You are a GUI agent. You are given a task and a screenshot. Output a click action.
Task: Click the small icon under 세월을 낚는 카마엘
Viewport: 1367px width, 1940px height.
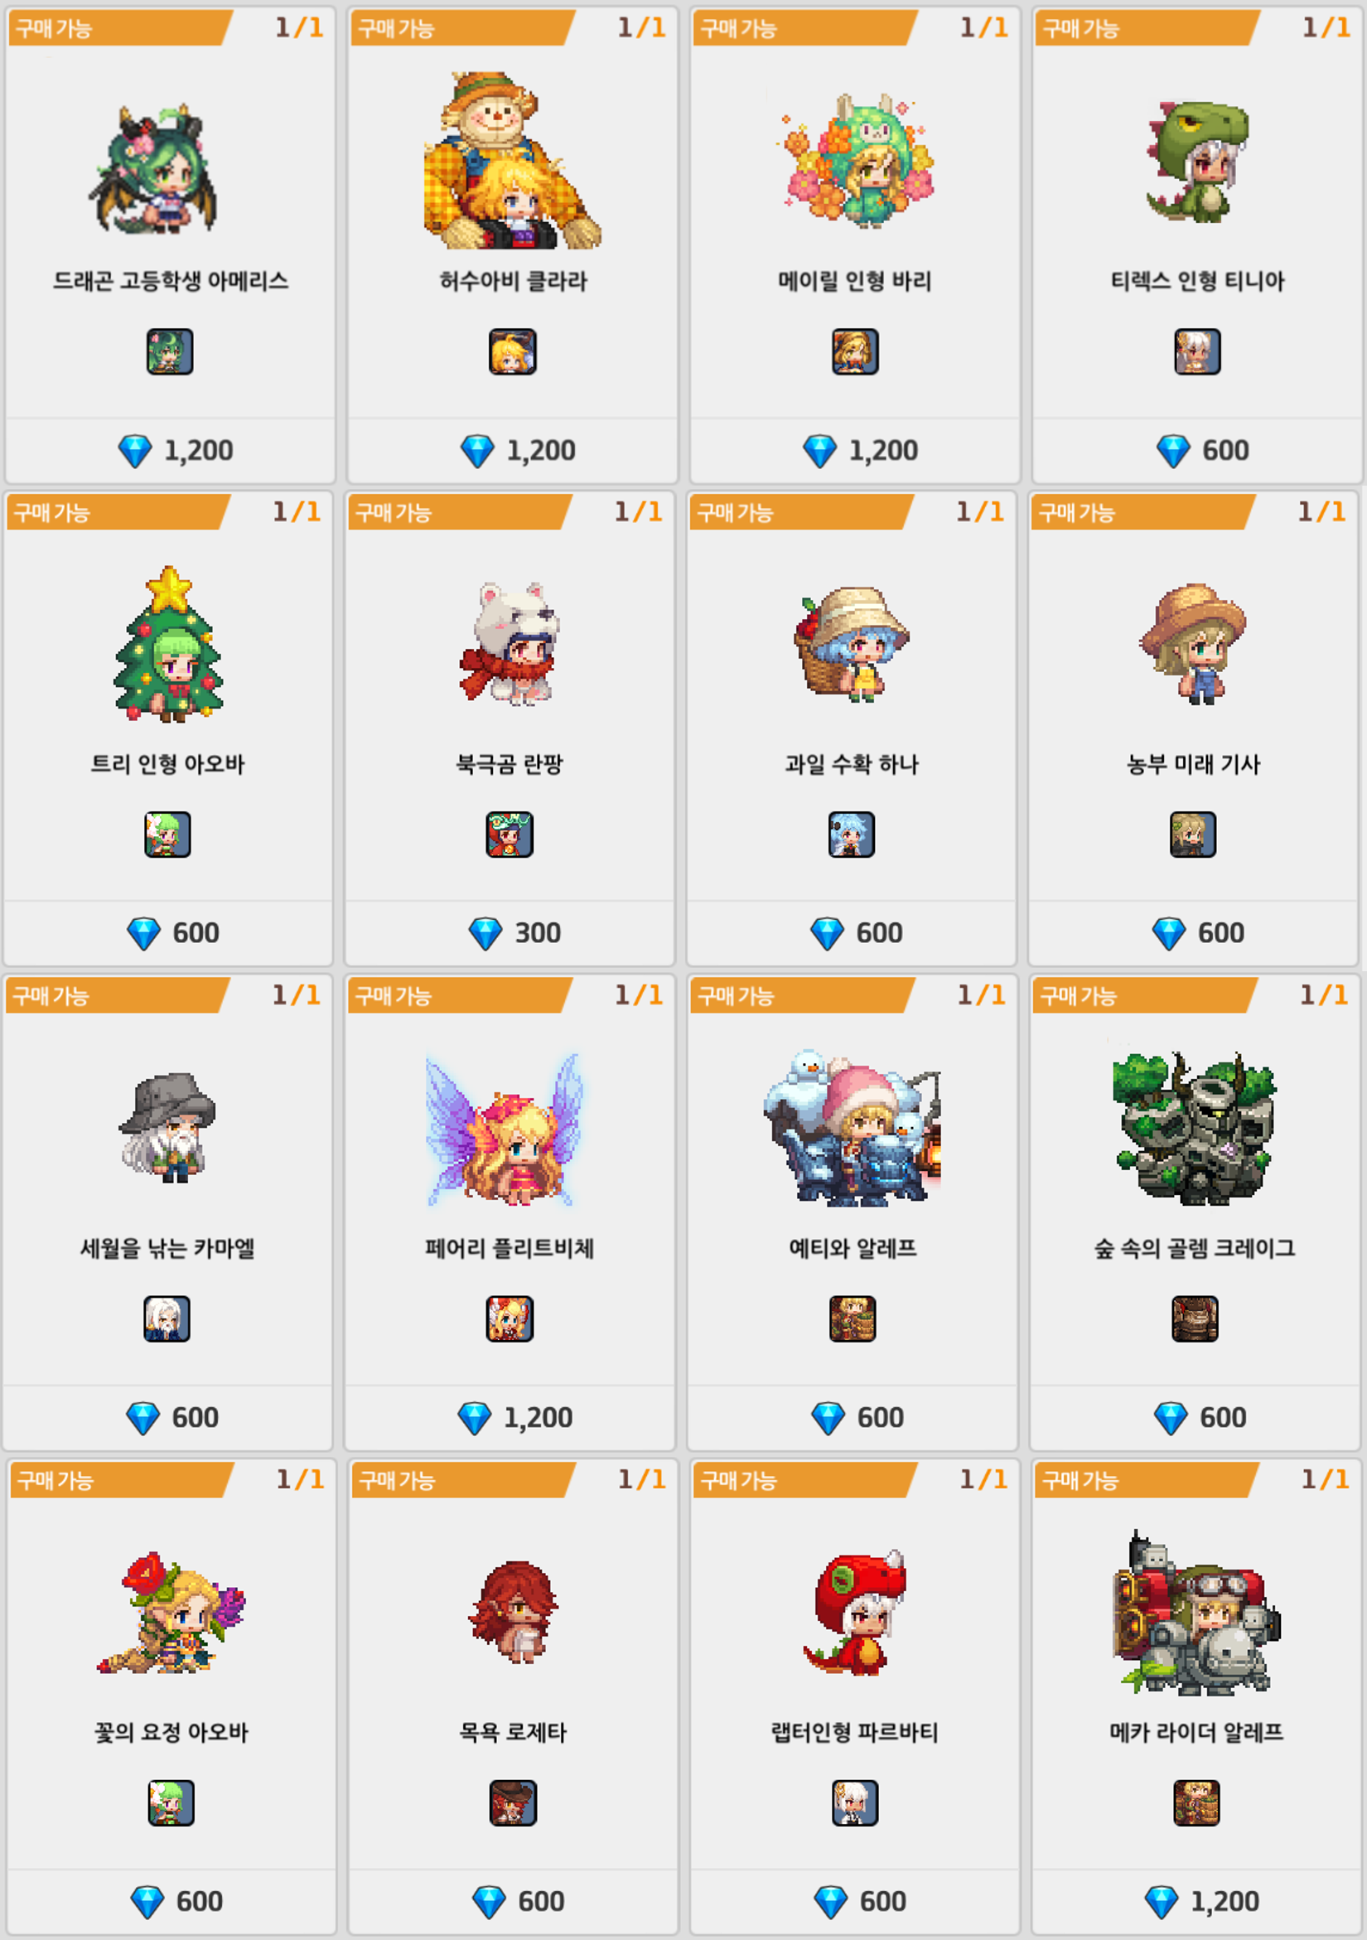[167, 1319]
